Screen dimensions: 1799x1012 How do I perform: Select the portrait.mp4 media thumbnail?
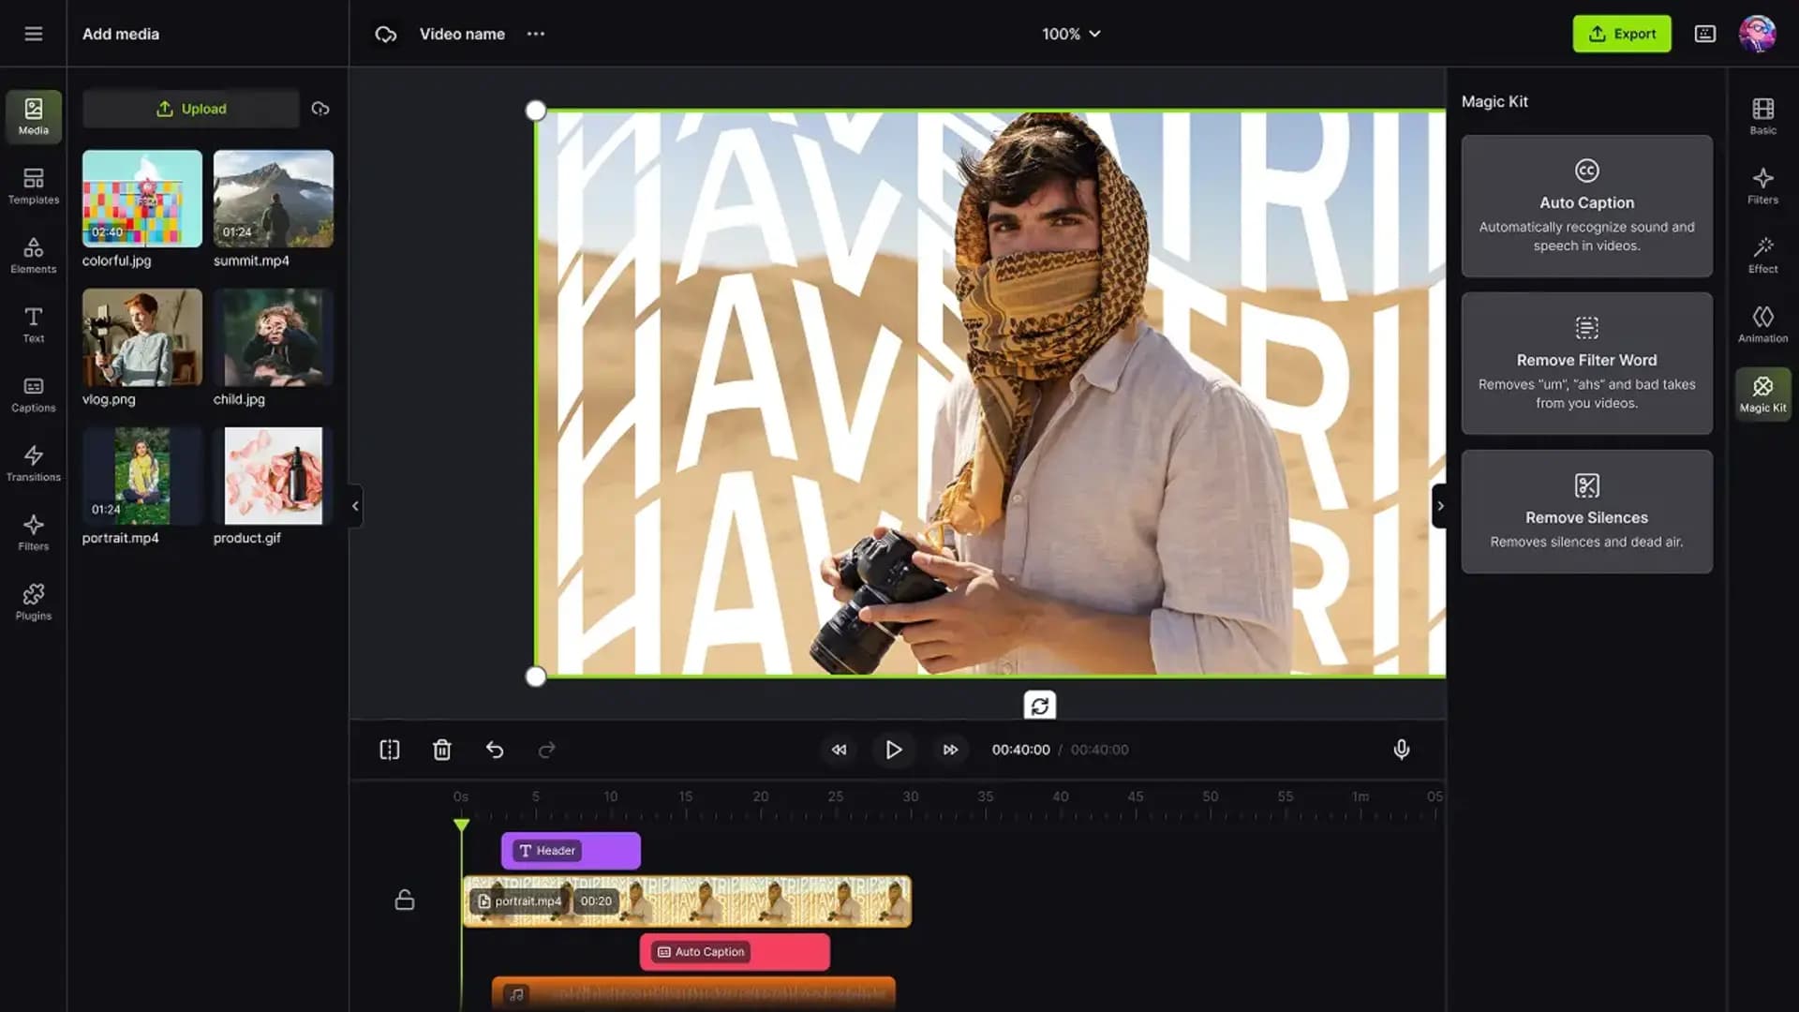coord(142,476)
